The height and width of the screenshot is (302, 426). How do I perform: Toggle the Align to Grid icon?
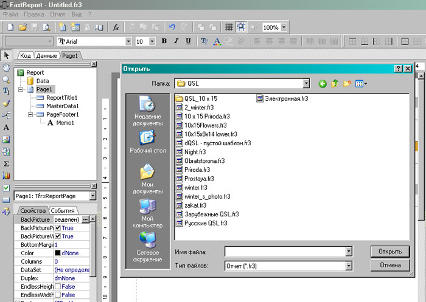(x=241, y=27)
